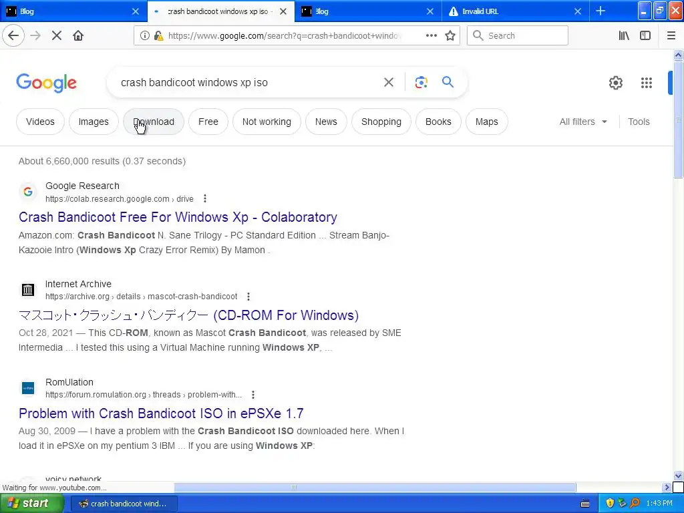684x513 pixels.
Task: Go back to the previous page
Action: [13, 35]
